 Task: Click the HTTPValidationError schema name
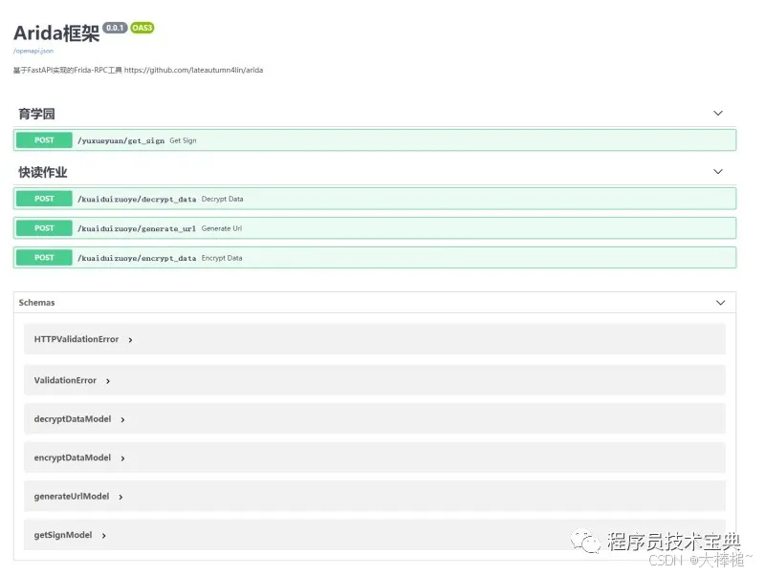click(76, 339)
